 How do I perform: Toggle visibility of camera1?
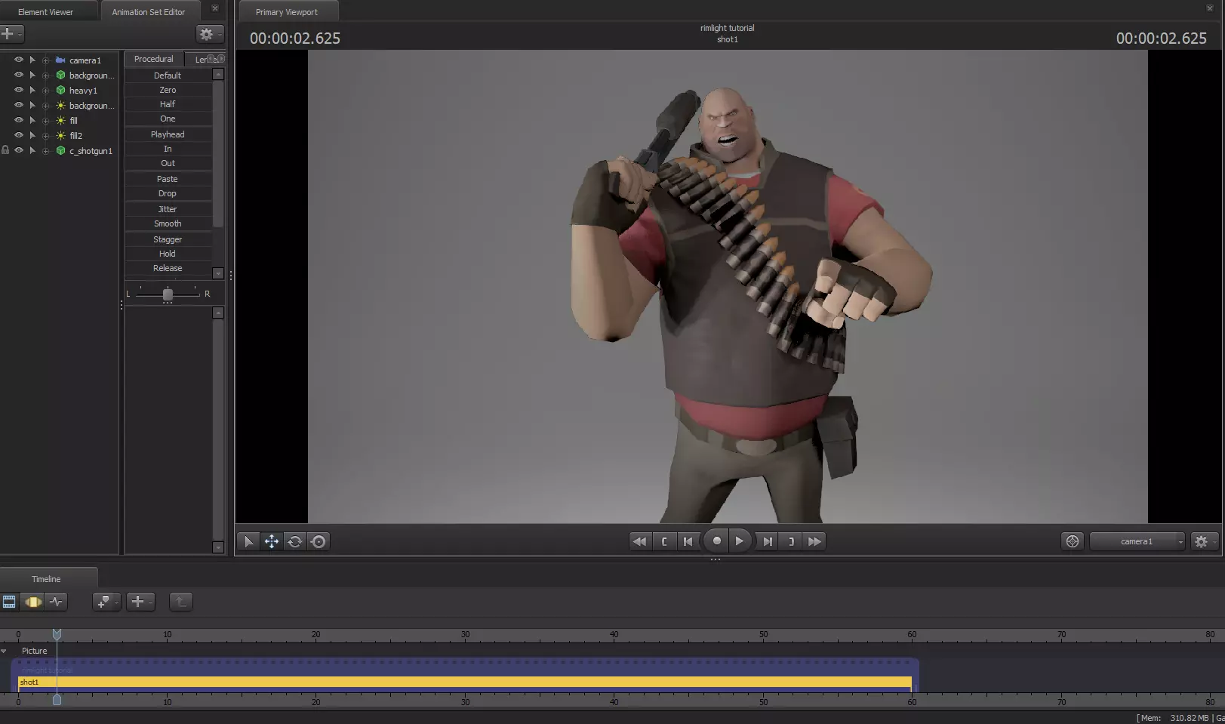pyautogui.click(x=19, y=60)
